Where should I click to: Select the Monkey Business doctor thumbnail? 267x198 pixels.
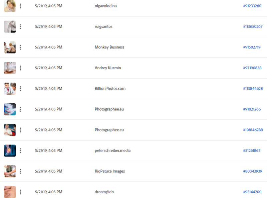tap(10, 47)
